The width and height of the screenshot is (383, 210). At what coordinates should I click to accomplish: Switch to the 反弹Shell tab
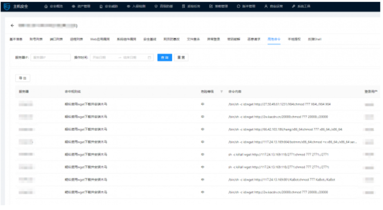[x=315, y=39]
